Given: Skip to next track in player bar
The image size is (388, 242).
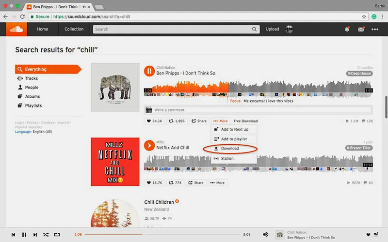Looking at the screenshot, I should 35,235.
